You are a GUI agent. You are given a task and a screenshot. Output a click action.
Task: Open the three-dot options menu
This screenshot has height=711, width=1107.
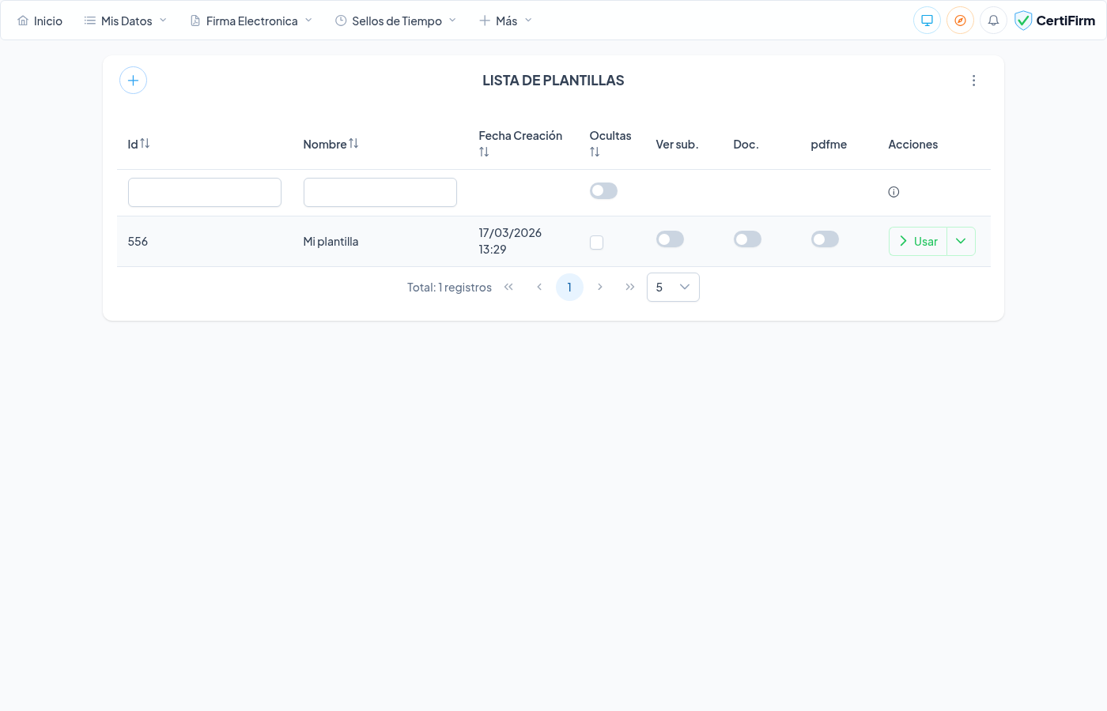(973, 81)
